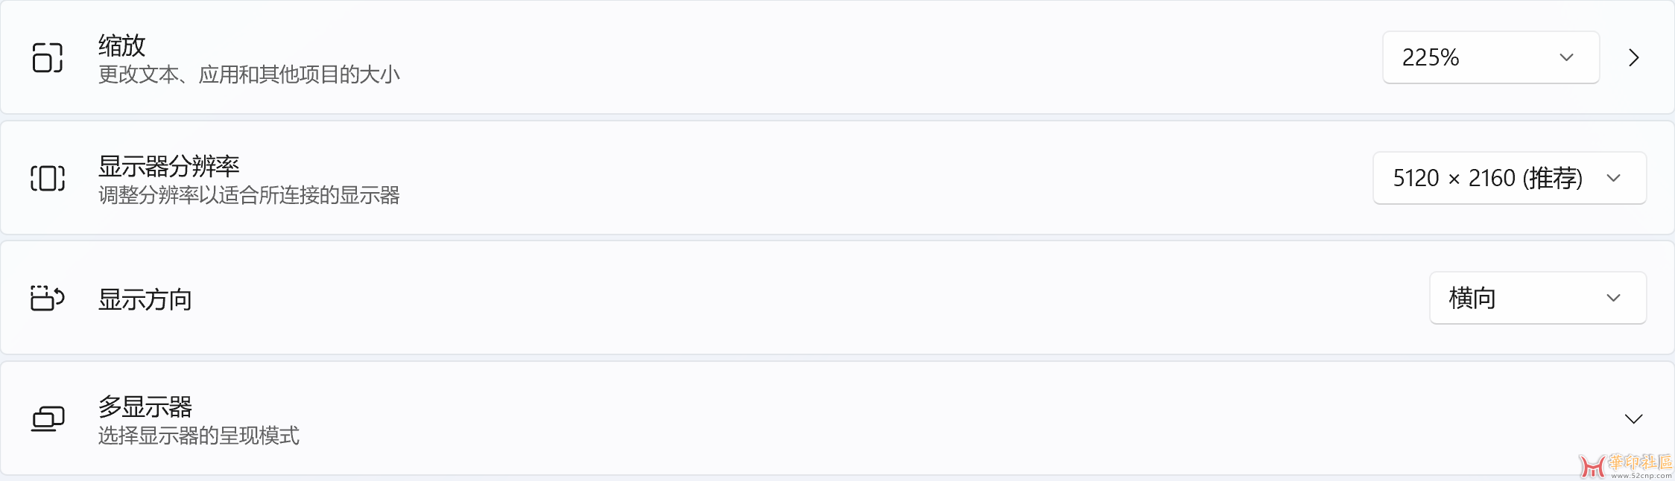Click the 调整分辨率以适合所连接的显示器 description
Viewport: 1675px width, 481px height.
point(249,195)
